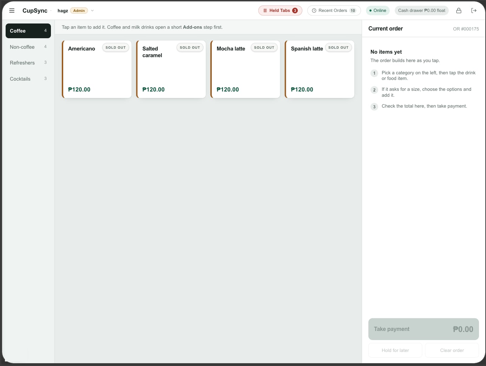Viewport: 486px width, 366px height.
Task: Open Held Tabs list
Action: click(x=280, y=11)
